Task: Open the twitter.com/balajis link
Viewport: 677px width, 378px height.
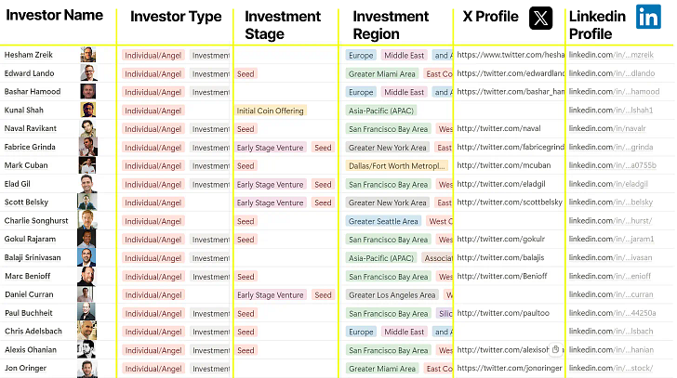Action: click(500, 257)
